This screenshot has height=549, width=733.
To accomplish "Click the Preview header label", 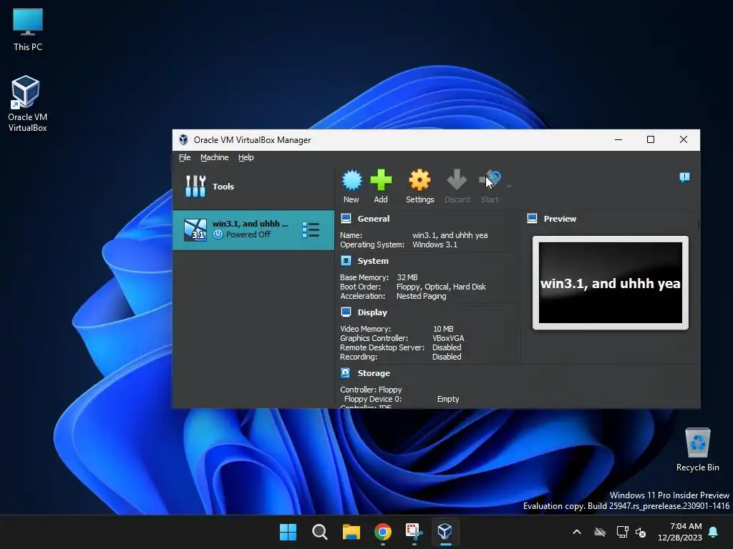I will [560, 219].
